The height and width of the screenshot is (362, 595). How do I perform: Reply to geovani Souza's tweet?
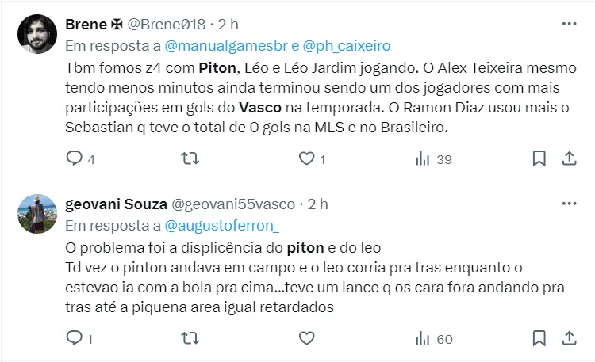(x=74, y=339)
